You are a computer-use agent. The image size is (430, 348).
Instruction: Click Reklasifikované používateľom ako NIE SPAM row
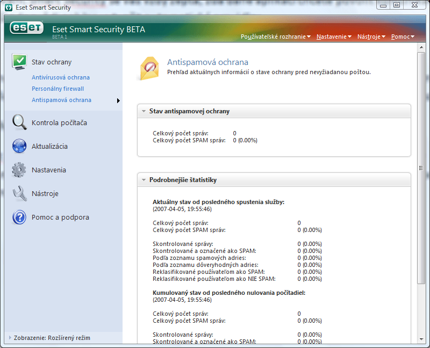[237, 279]
